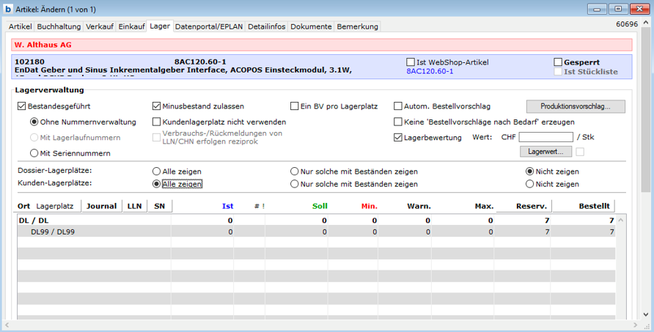Enable Ein BV pro Lagerplatz
Viewport: 654px width, 332px height.
point(295,106)
